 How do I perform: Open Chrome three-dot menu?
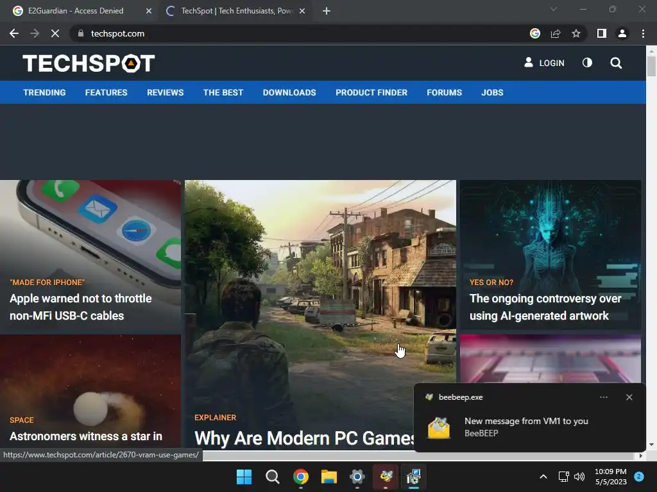pos(643,33)
